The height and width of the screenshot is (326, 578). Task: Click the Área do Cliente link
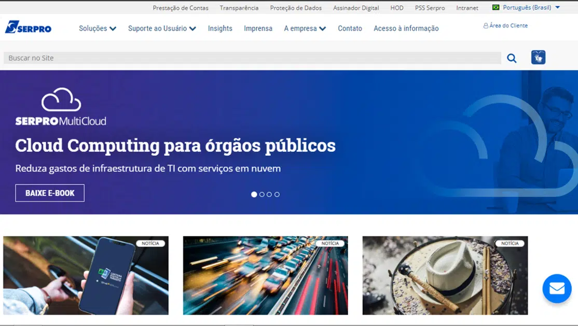508,25
